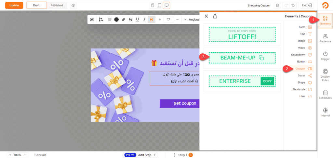Viewport: 333px width, 158px height.
Task: Click the Get Coupon button on canvas
Action: 180,103
